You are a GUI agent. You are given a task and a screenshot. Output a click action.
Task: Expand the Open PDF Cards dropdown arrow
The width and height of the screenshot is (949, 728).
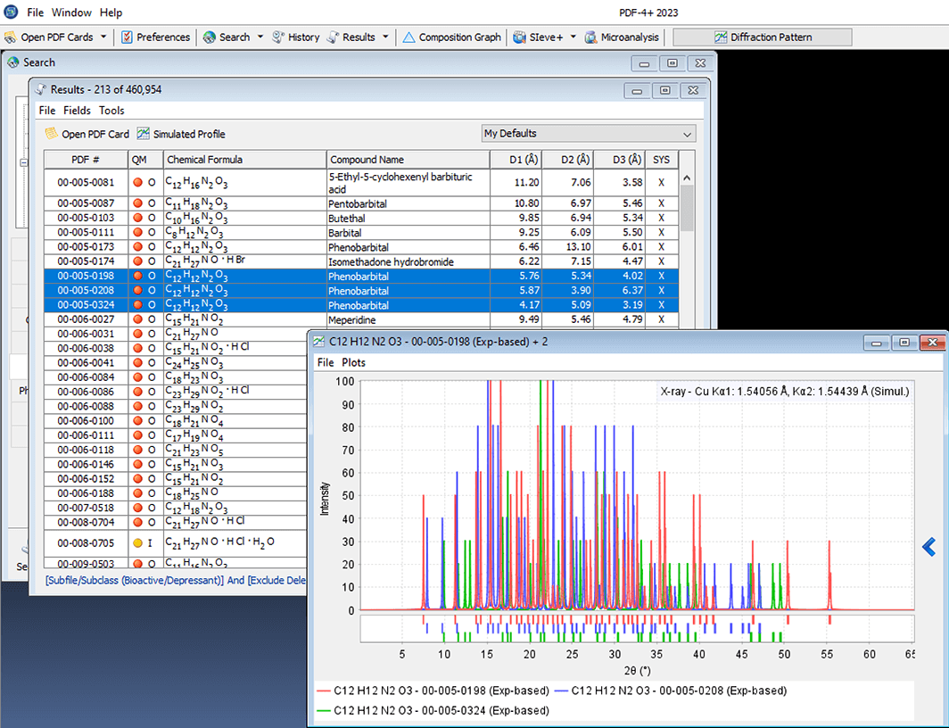click(103, 37)
